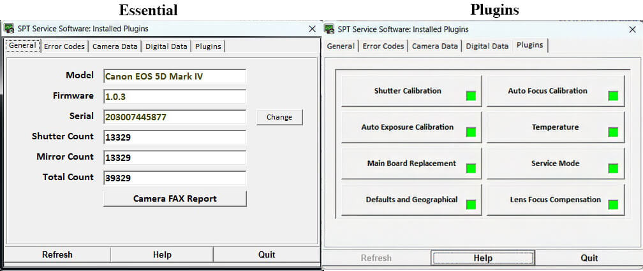Viewport: 643px width, 271px height.
Task: Open Lens Focus Compensation plugin
Action: (556, 200)
